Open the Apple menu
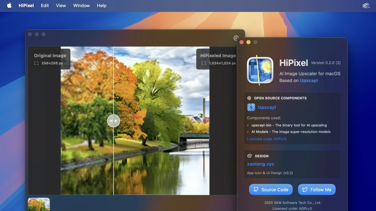376x211 pixels. pyautogui.click(x=9, y=6)
